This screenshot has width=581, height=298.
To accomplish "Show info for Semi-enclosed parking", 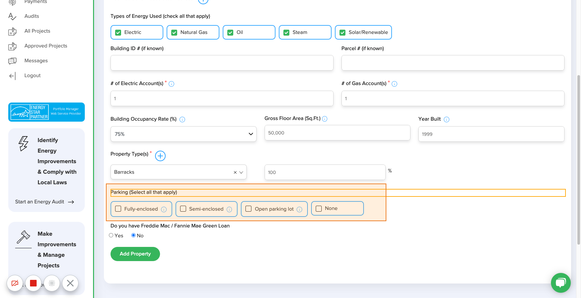I will click(230, 210).
